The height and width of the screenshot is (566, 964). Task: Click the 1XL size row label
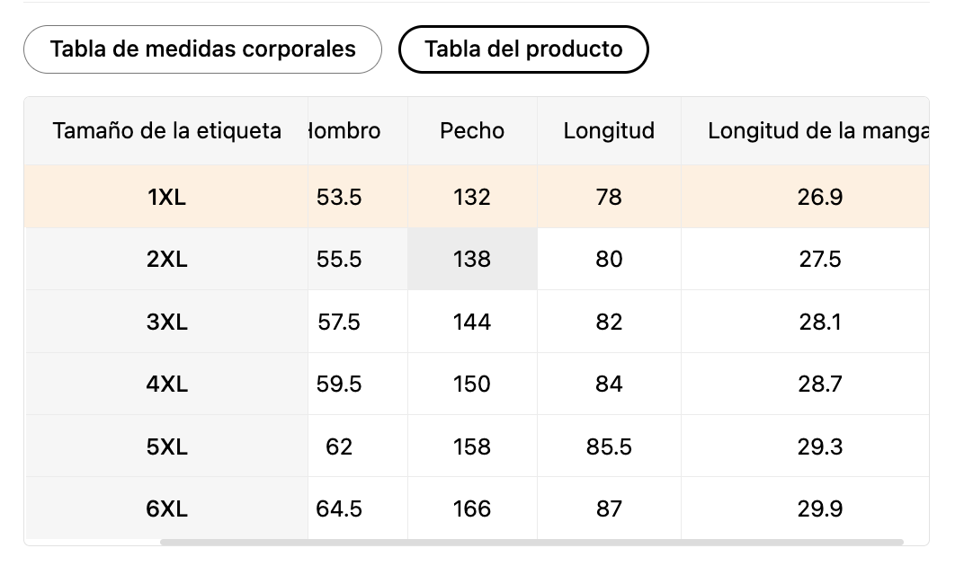pyautogui.click(x=166, y=198)
